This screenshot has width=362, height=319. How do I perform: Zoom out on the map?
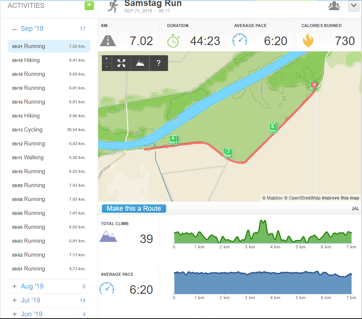[107, 67]
